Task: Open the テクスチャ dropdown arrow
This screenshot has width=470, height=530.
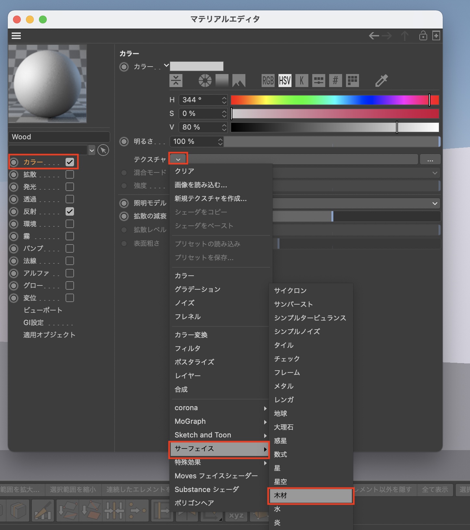Action: point(178,159)
